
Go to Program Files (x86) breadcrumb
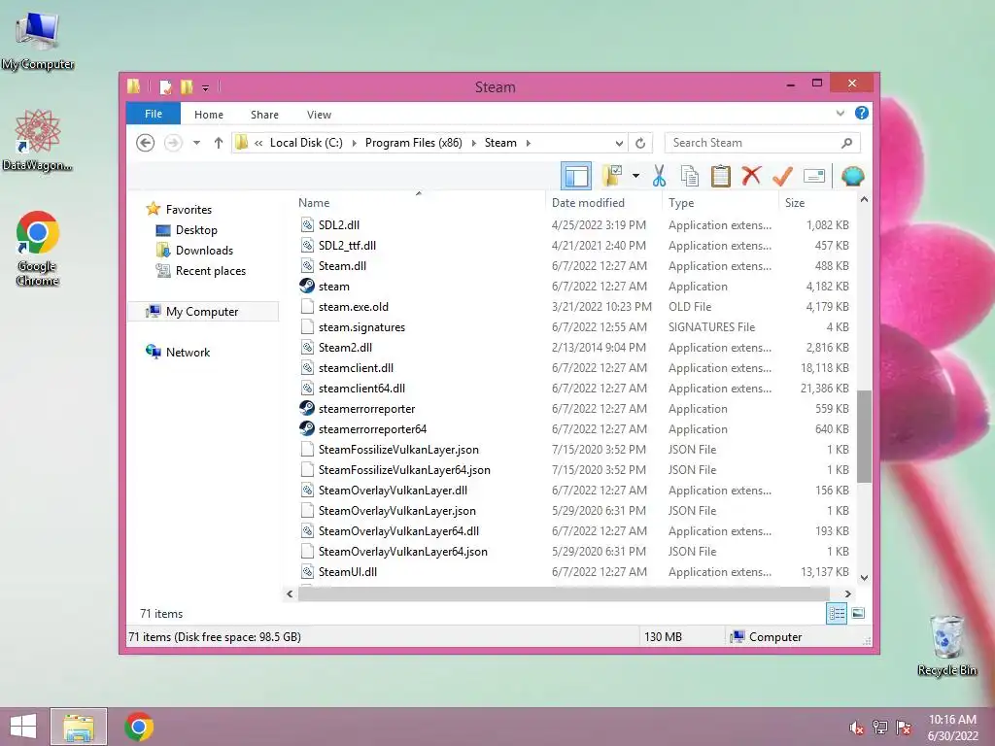coord(414,143)
